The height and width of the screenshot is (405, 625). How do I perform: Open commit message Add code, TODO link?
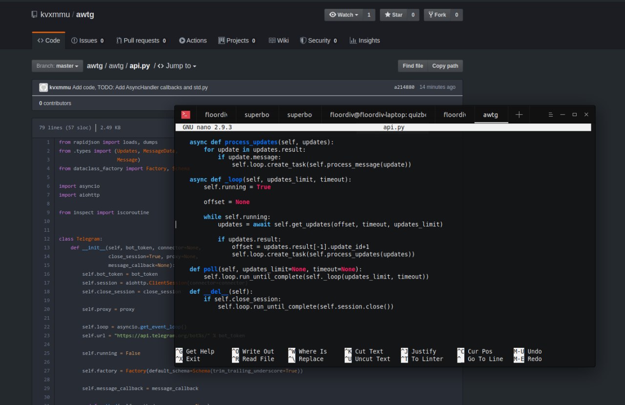pos(140,87)
